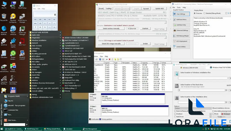
Task: Open WinPE Task Manager desktop icon
Action: coord(22,31)
